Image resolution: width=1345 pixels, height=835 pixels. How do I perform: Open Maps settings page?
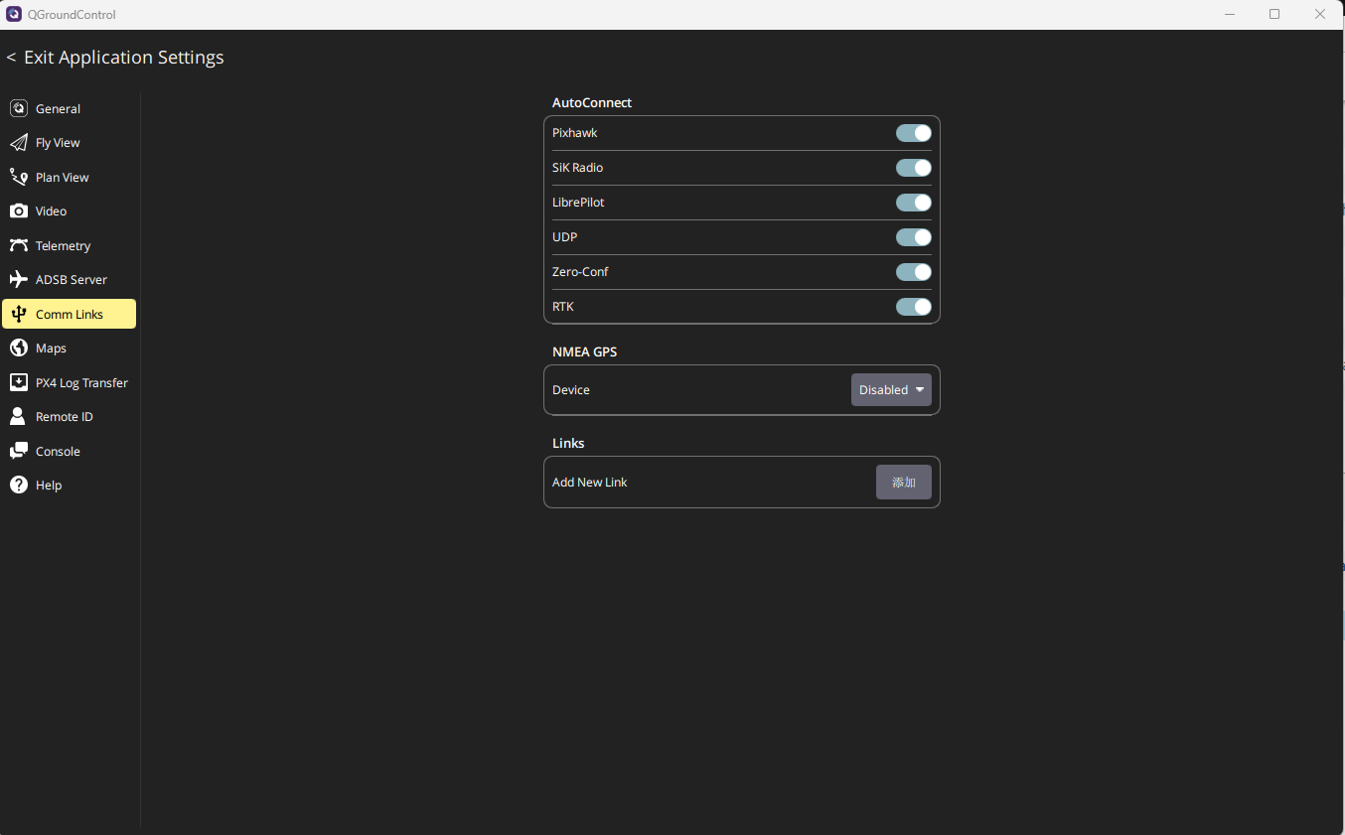click(x=69, y=348)
